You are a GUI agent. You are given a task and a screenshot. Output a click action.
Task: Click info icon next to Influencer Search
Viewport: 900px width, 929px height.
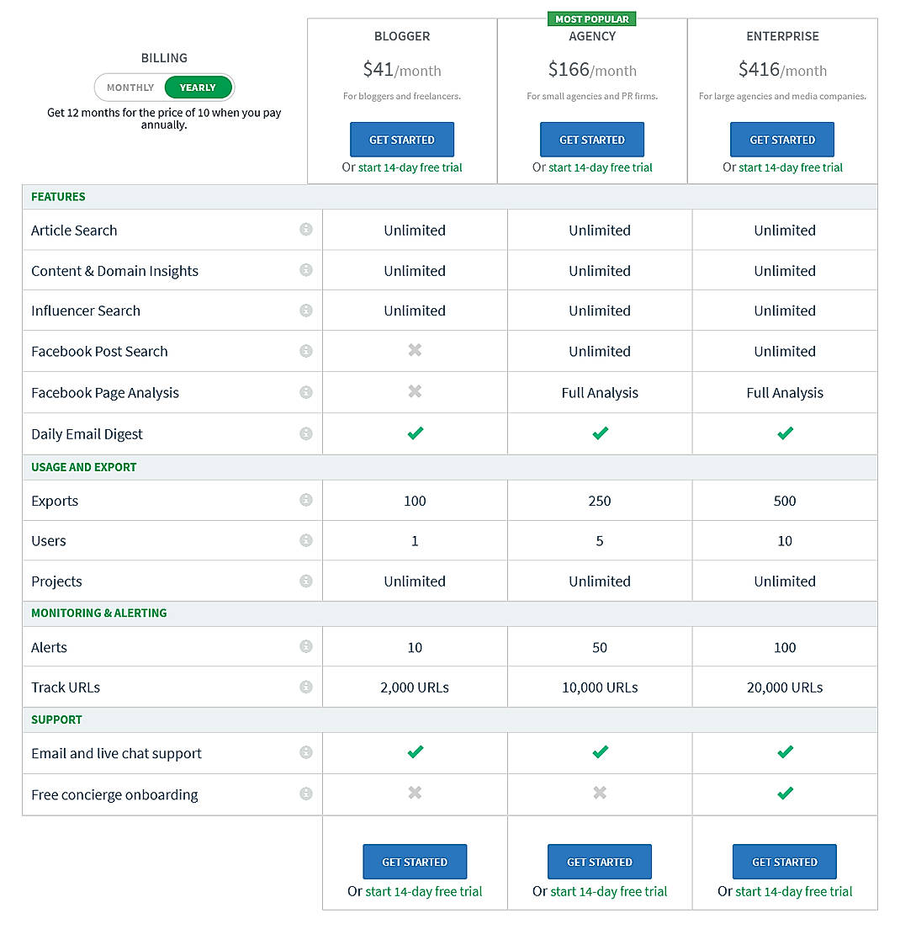(x=306, y=311)
